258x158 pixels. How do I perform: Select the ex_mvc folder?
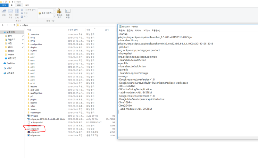click(x=33, y=51)
